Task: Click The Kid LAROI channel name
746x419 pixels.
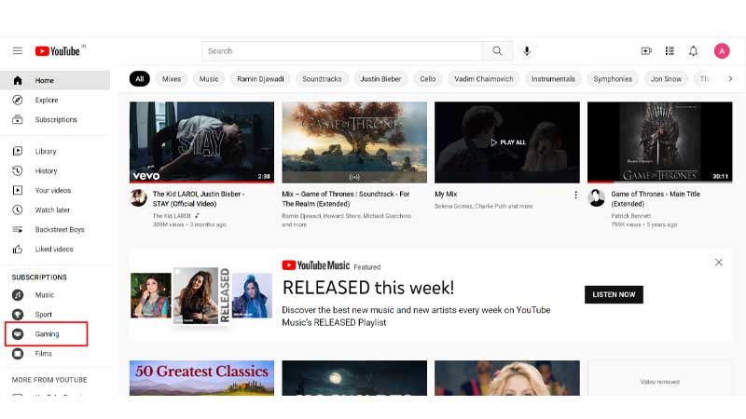Action: click(x=172, y=216)
